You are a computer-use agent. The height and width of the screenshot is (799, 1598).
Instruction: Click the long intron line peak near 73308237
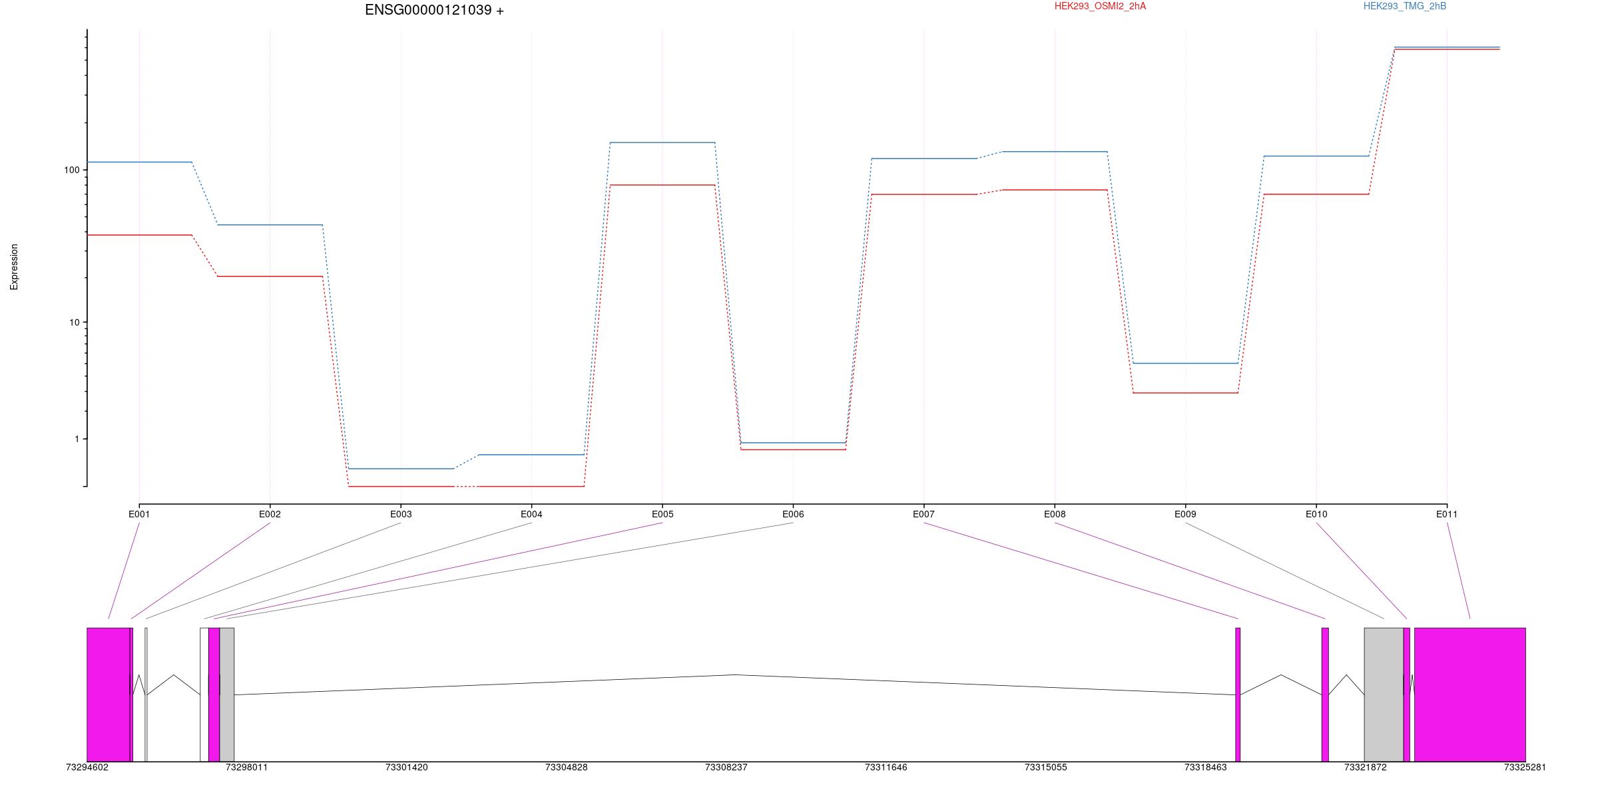[735, 675]
